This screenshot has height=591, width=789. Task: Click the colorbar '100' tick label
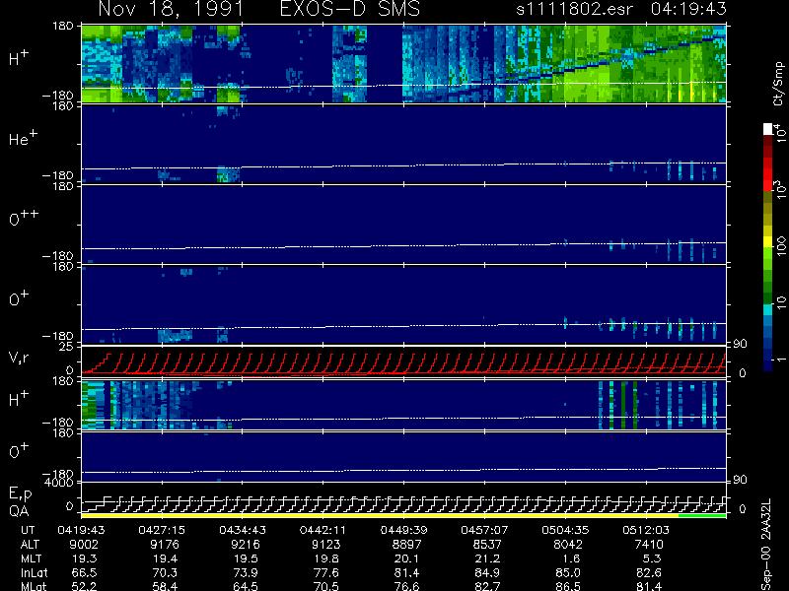click(781, 247)
